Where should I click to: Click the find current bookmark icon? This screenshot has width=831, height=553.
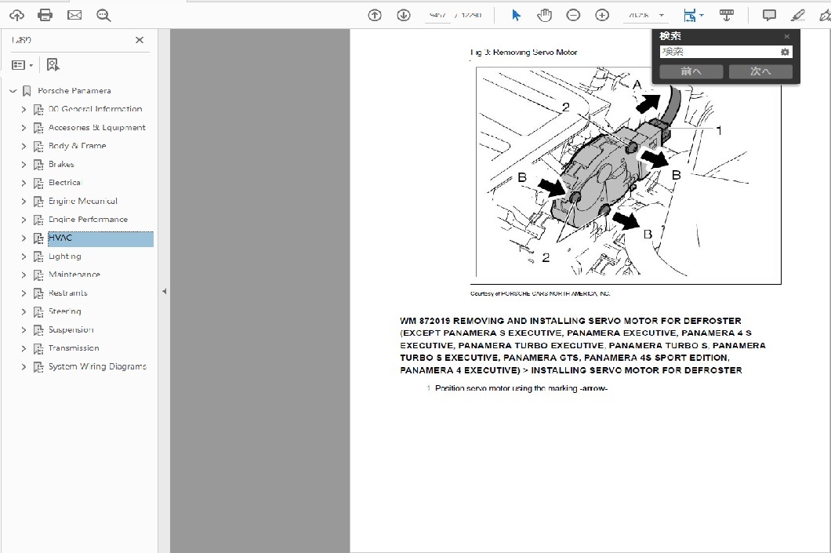(x=53, y=64)
